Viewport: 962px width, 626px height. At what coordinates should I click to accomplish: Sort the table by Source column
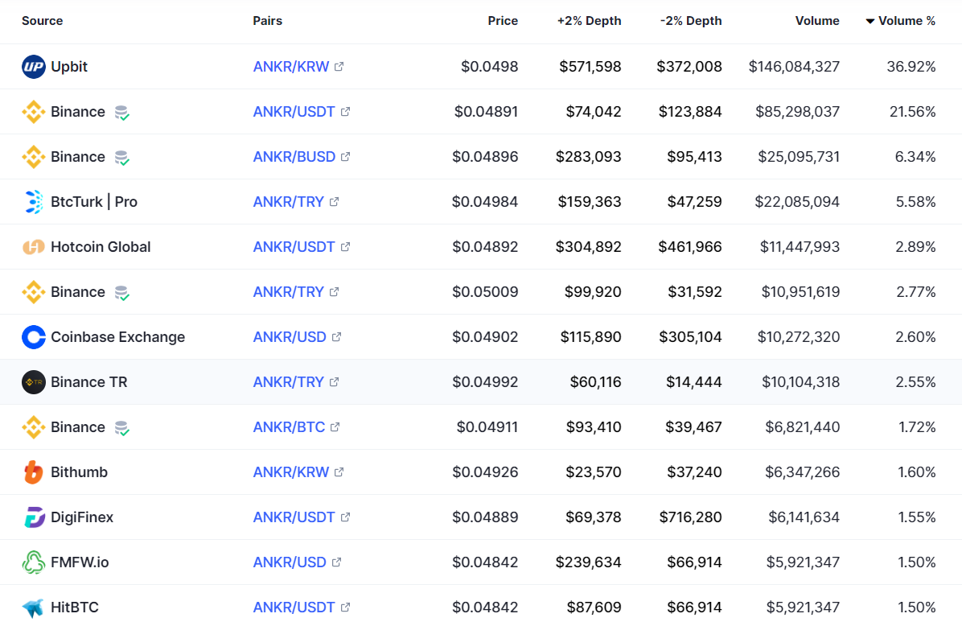click(42, 21)
